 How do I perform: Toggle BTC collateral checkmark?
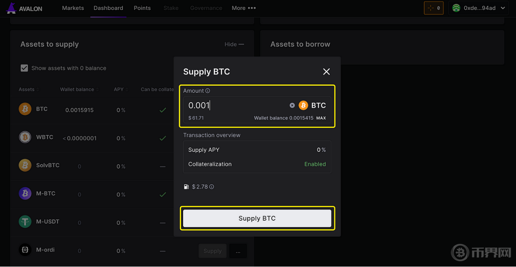point(162,110)
